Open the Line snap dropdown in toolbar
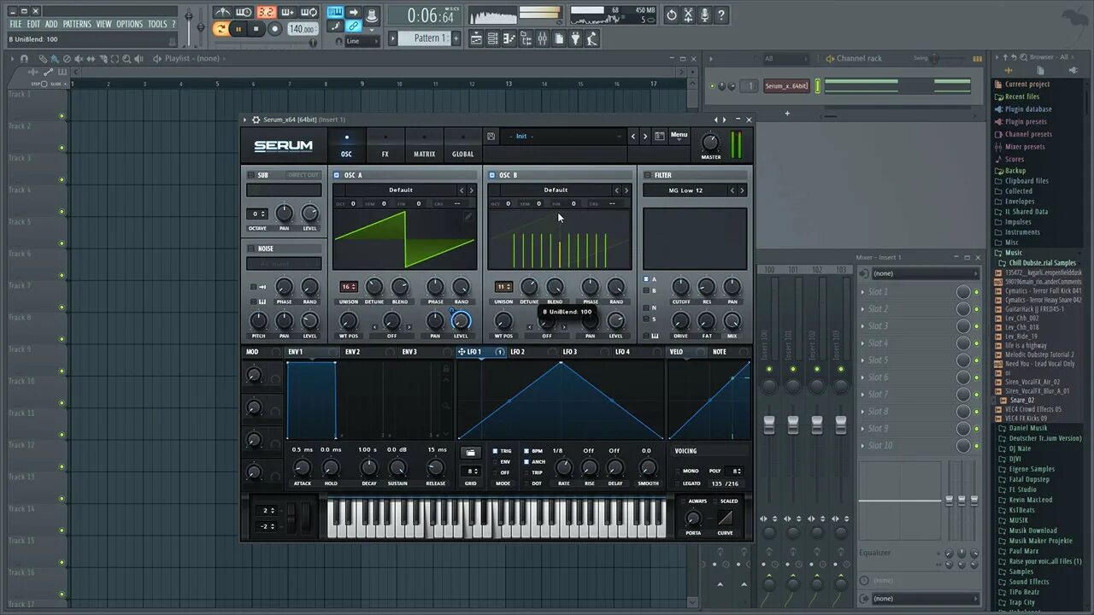The image size is (1094, 615). [362, 41]
